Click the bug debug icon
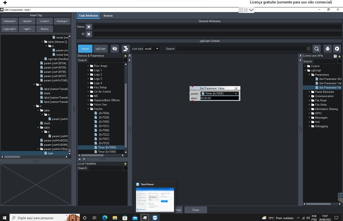This screenshot has height=221, width=343. [328, 49]
